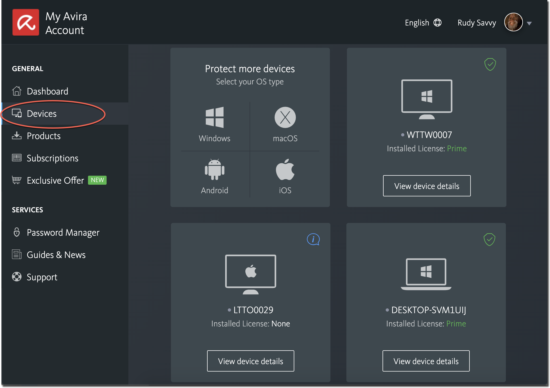550x388 pixels.
Task: Click the None license text on LTTO0029
Action: click(x=280, y=323)
